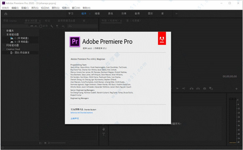Click the Premiere icon in title bar
243x150 pixels.
(x=3, y=3)
